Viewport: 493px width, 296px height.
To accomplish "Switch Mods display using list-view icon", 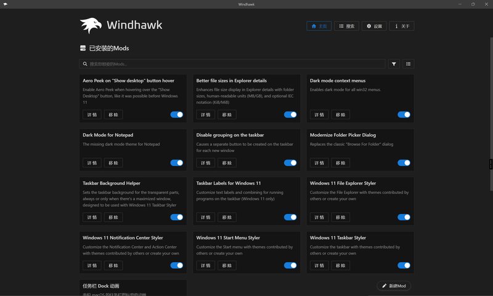I will point(408,64).
